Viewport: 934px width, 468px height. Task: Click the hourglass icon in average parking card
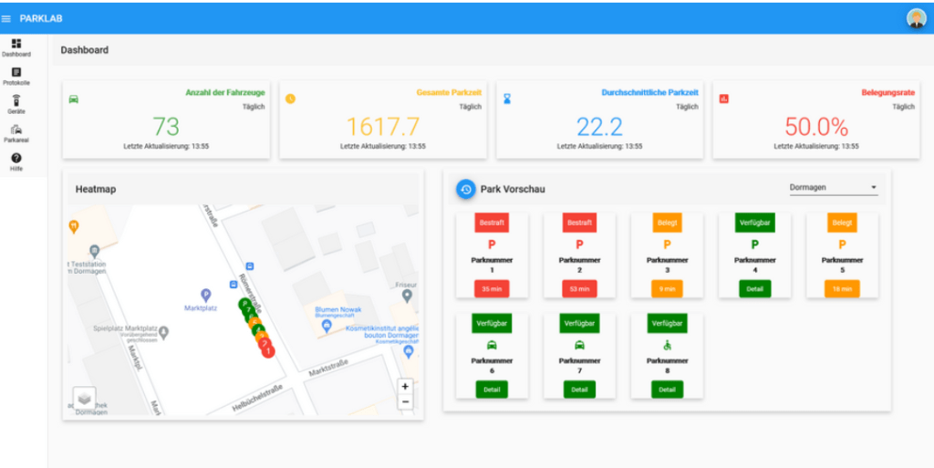[508, 99]
